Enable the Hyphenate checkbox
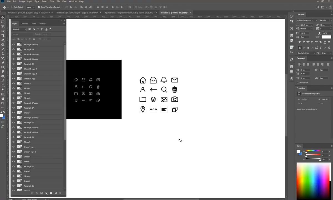The height and width of the screenshot is (200, 333). point(298,82)
